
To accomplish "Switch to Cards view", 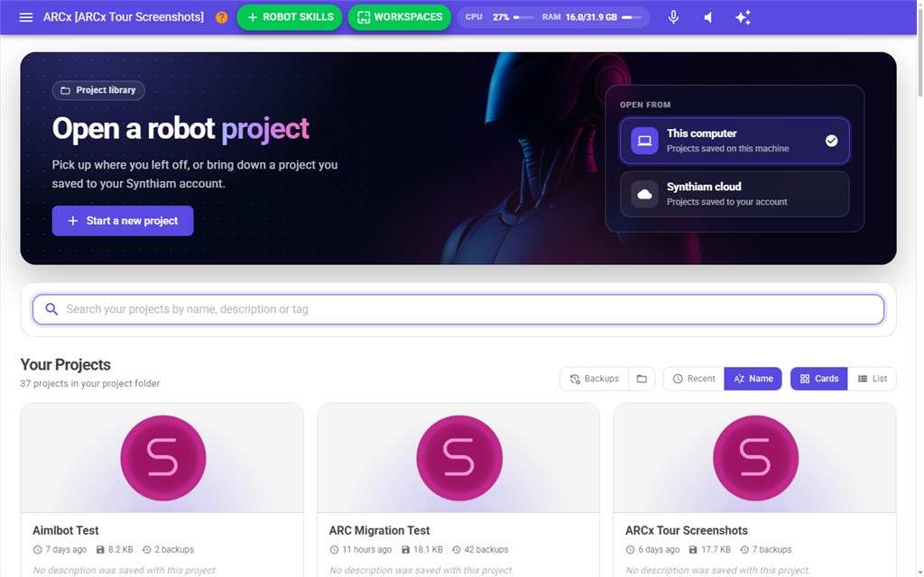I will [819, 379].
